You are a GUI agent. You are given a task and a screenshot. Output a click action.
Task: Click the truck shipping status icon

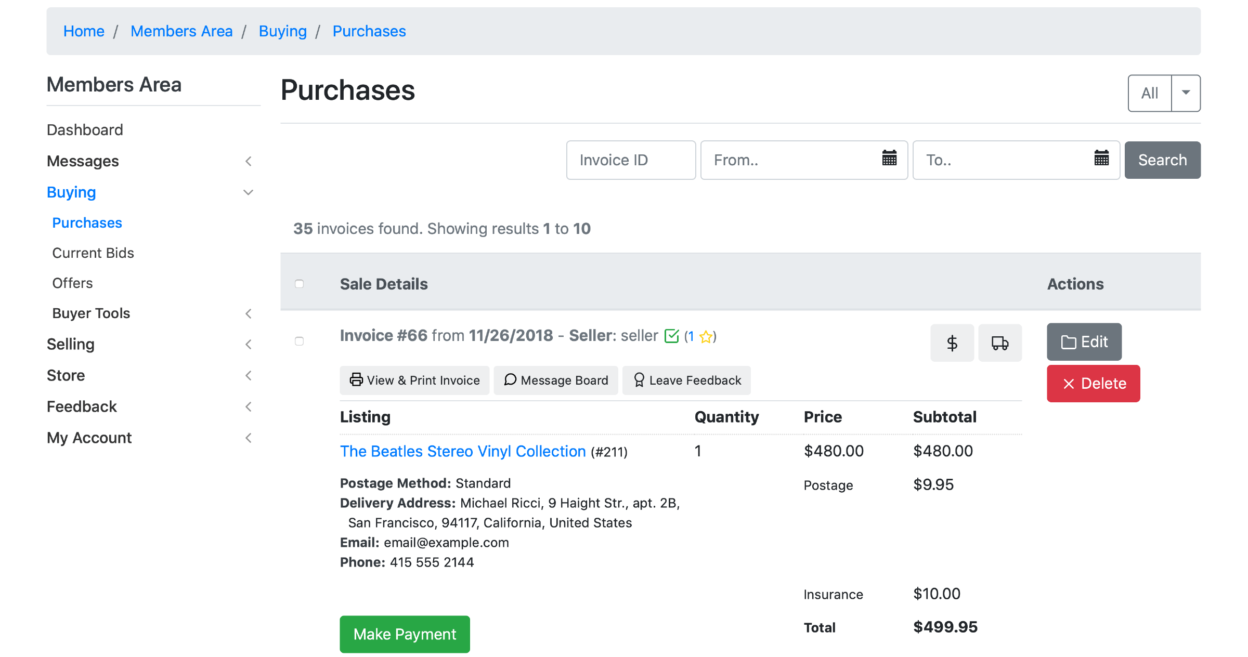coord(999,343)
